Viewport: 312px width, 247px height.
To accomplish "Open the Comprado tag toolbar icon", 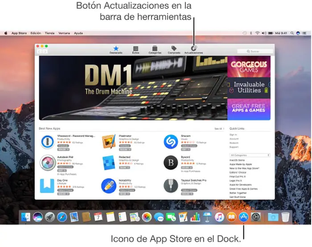I will (x=174, y=50).
